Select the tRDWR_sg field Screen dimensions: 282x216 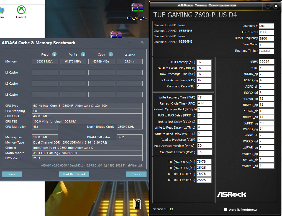point(266,98)
